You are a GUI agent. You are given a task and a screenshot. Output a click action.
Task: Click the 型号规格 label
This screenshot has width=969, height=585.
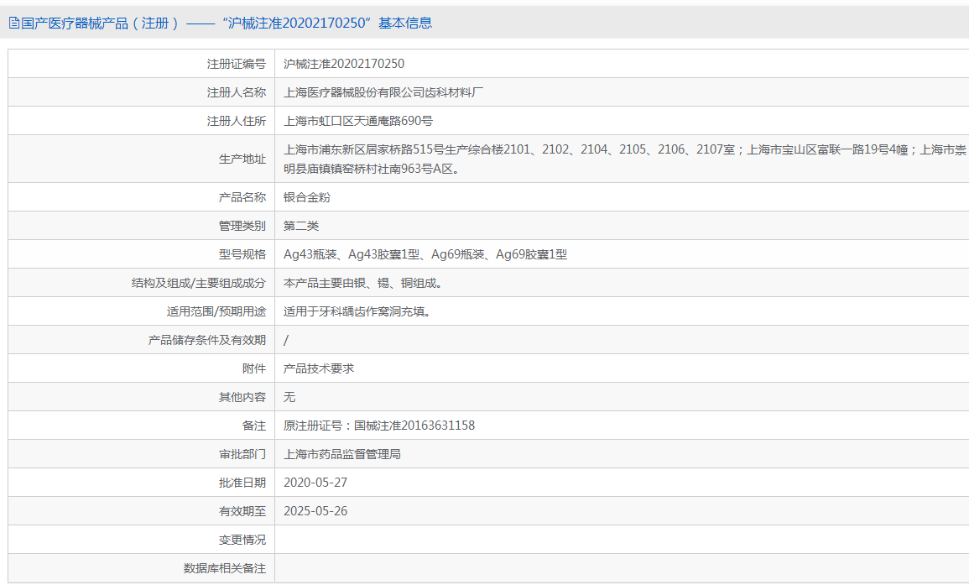point(242,254)
